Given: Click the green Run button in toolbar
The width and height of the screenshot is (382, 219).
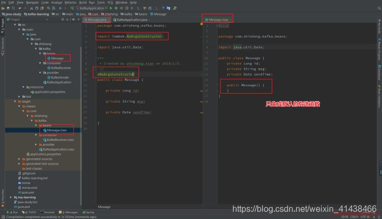Looking at the screenshot, I should pyautogui.click(x=111, y=8).
